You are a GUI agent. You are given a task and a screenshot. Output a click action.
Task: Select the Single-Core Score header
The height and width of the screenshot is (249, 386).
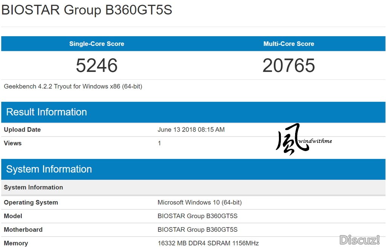pyautogui.click(x=96, y=44)
